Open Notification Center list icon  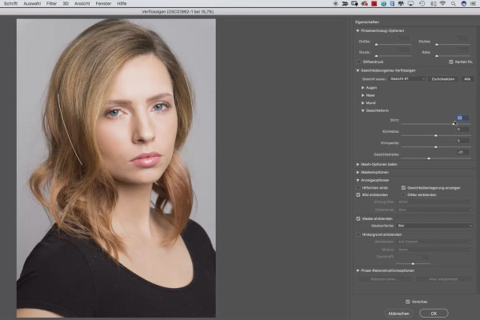tap(474, 4)
